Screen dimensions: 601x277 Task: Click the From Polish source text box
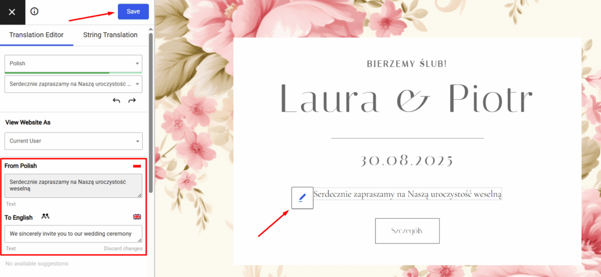coord(73,186)
